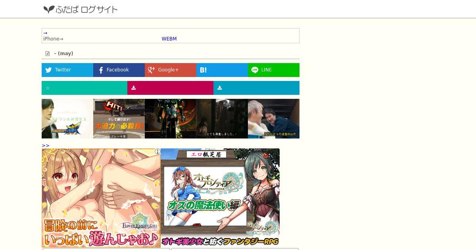Click the ad info icon on Flower Knight Girl banner
Image resolution: width=476 pixels, height=250 pixels.
click(157, 152)
